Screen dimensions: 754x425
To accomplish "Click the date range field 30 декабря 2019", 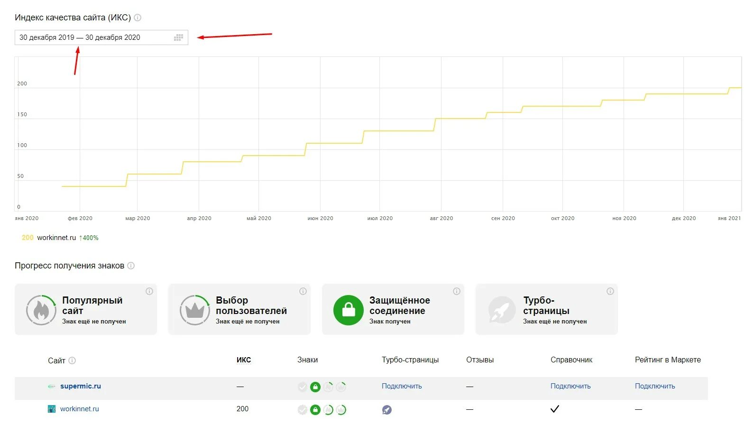I will coord(101,37).
